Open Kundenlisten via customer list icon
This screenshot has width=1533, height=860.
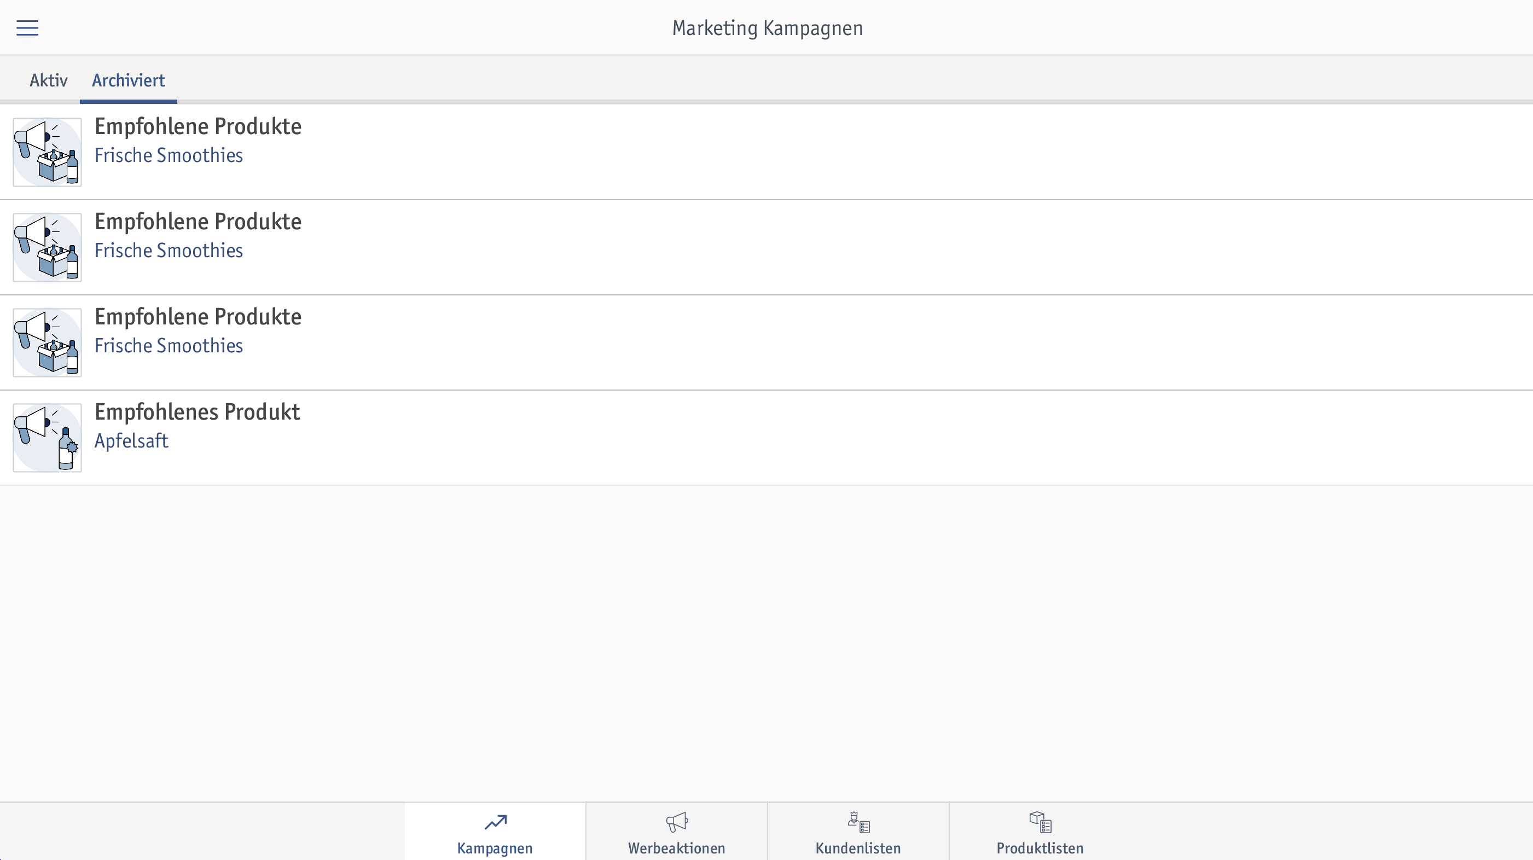coord(858,832)
